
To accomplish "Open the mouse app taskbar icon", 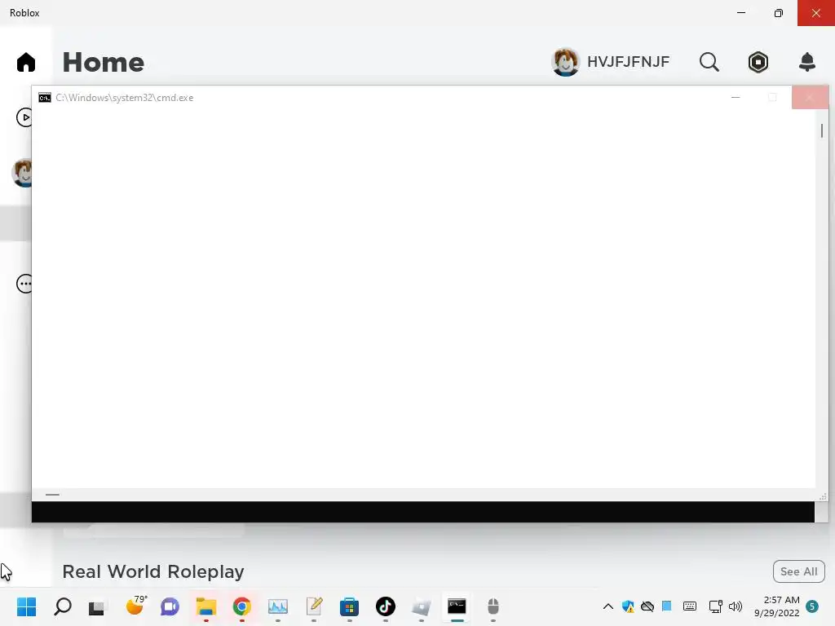I will point(493,606).
